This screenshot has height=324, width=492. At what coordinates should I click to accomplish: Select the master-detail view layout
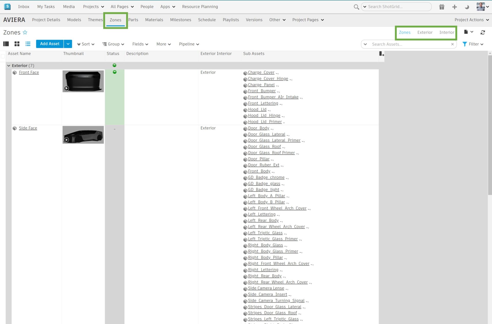(x=6, y=44)
